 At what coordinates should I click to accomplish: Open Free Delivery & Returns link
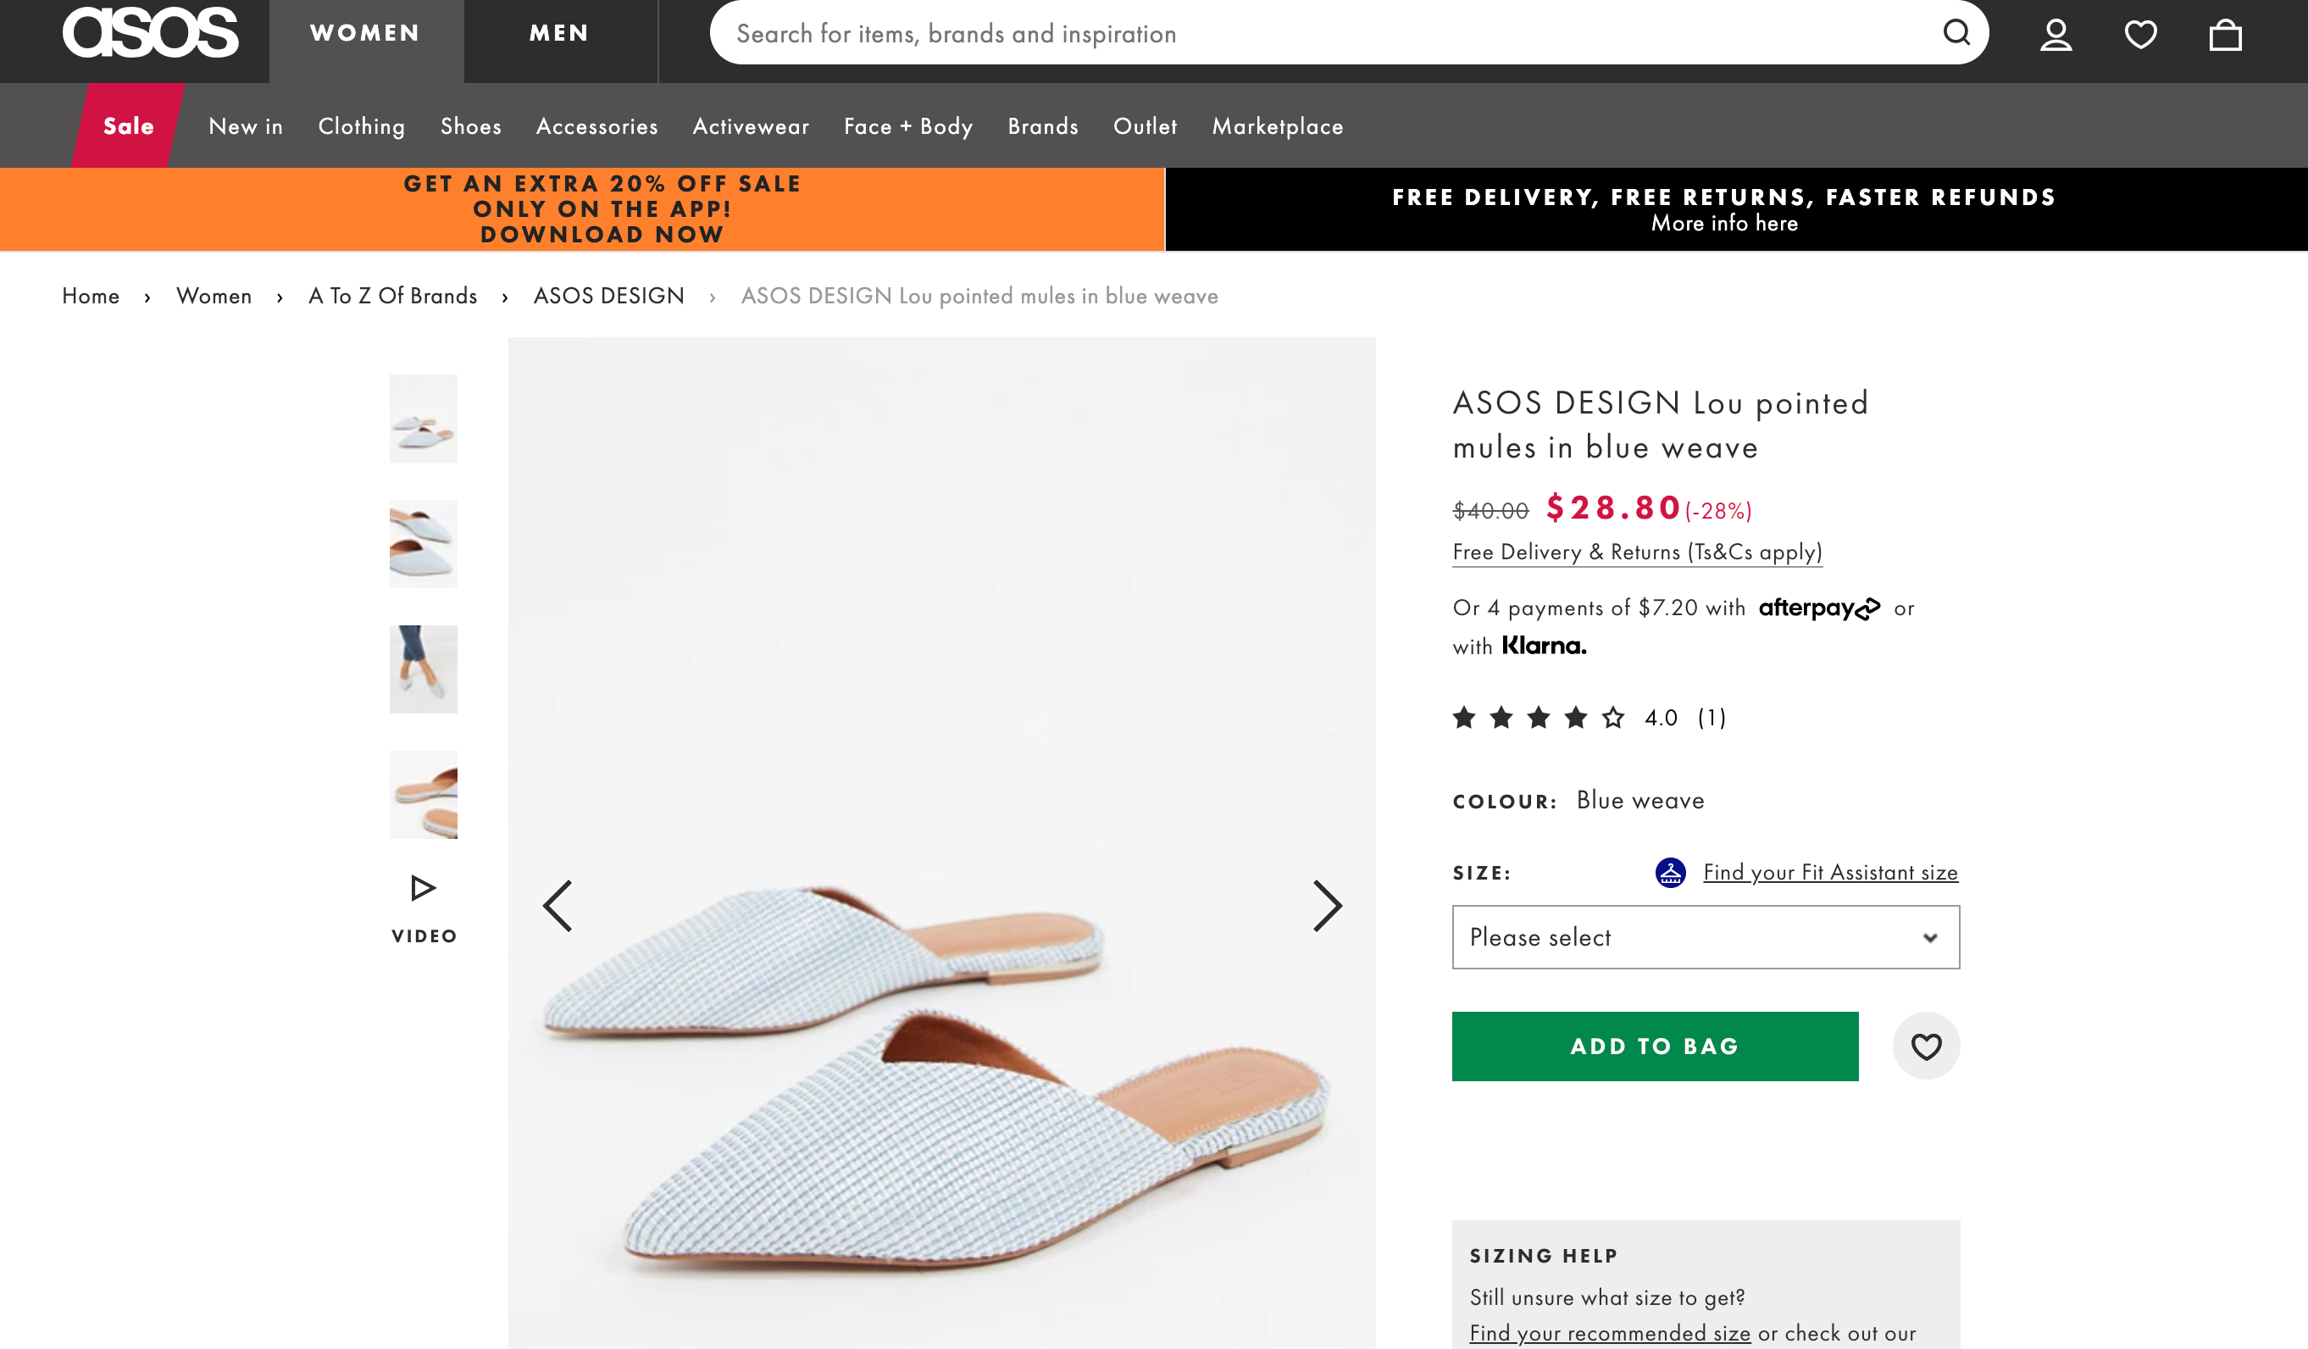coord(1637,552)
